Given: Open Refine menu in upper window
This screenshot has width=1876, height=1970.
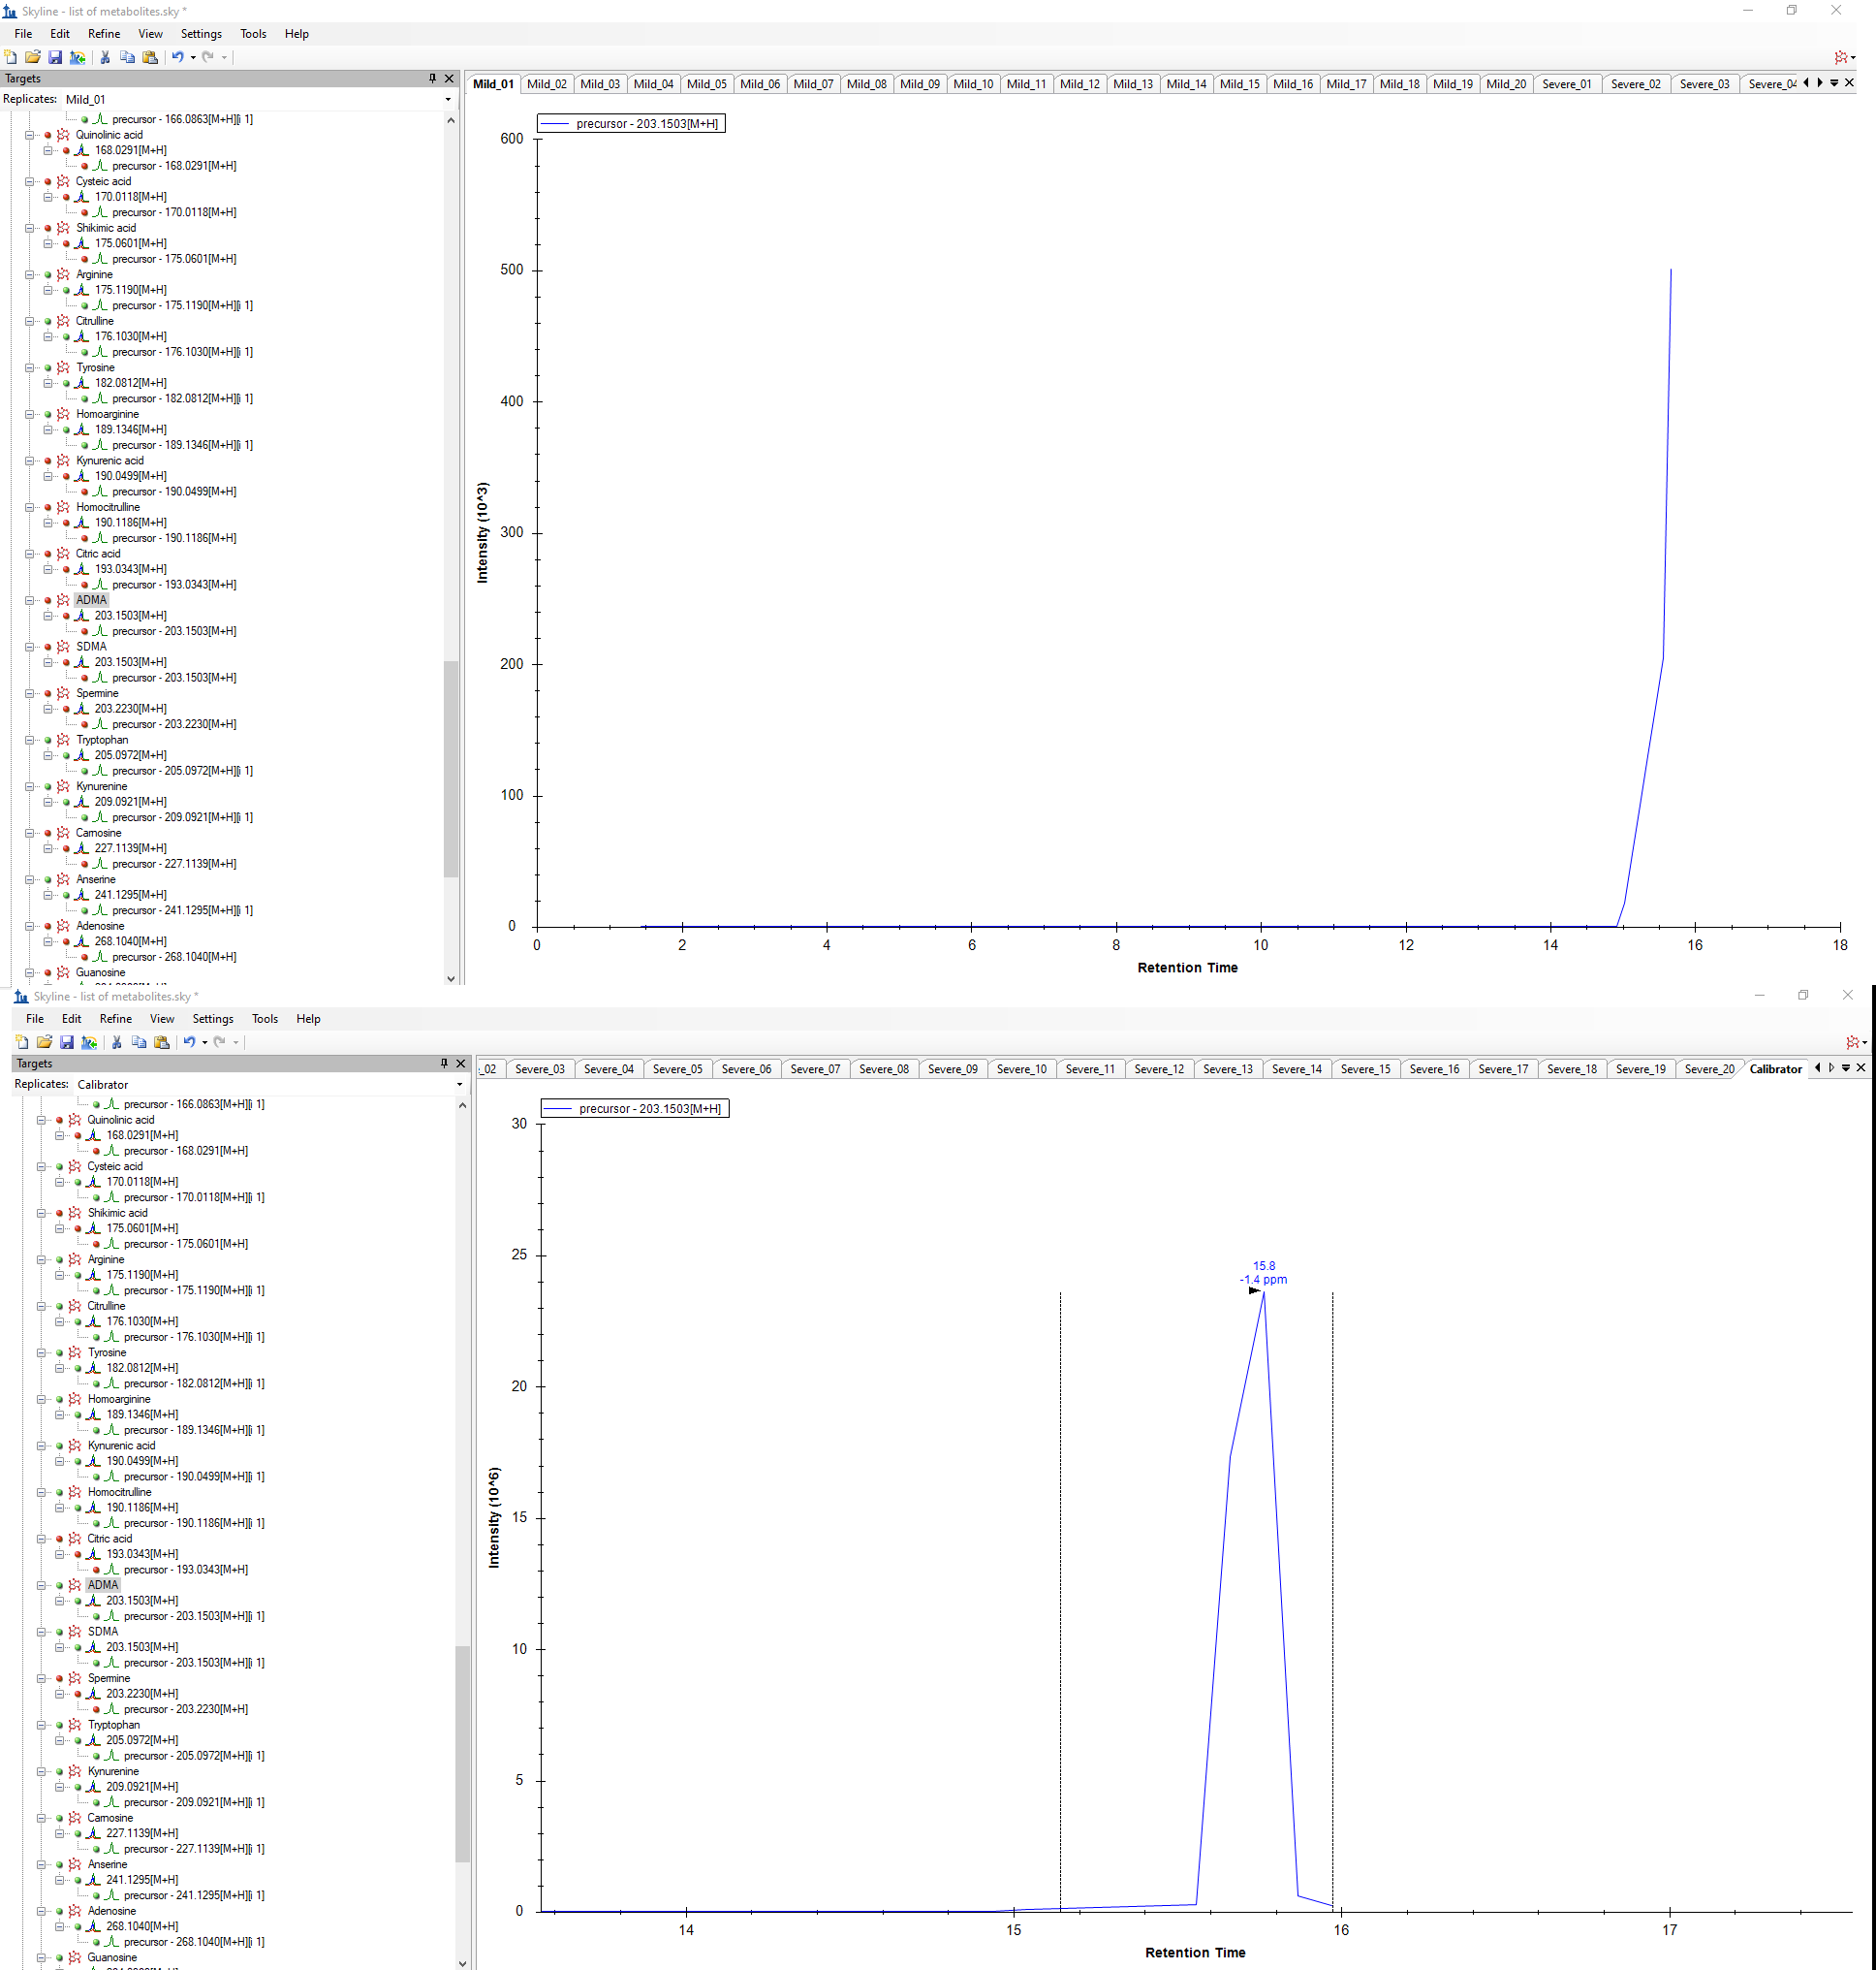Looking at the screenshot, I should pos(104,34).
